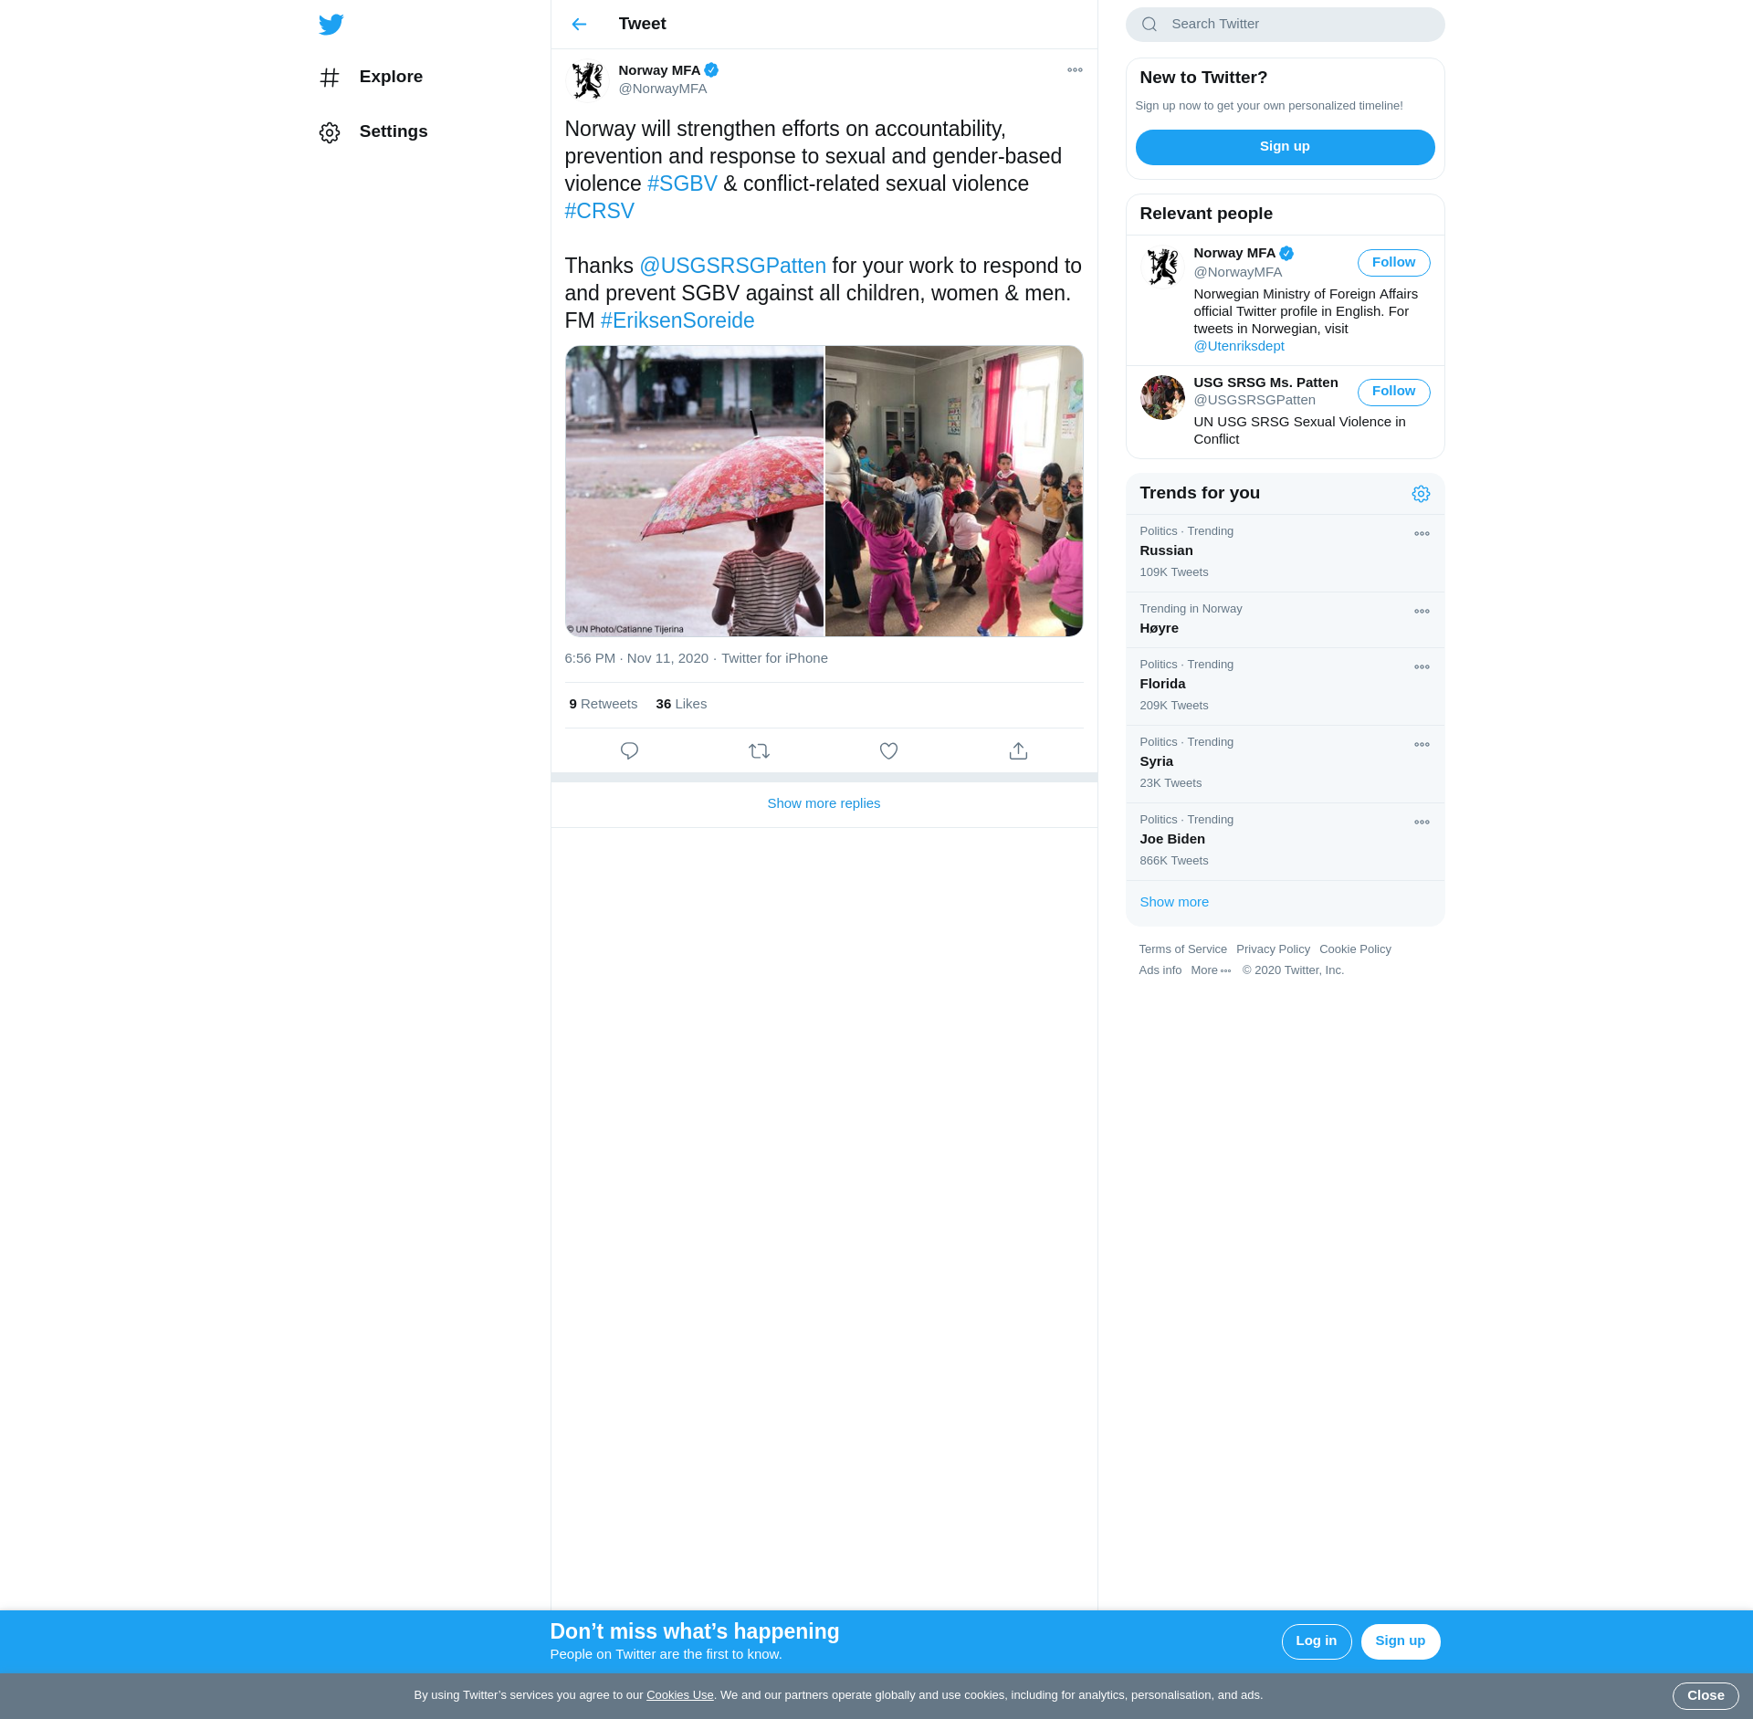Expand options for Russian trend

pyautogui.click(x=1422, y=534)
